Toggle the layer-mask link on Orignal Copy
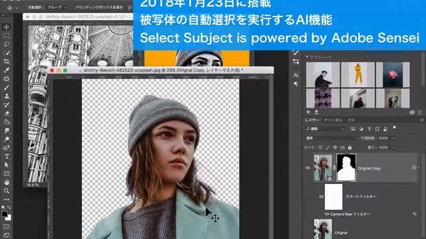This screenshot has width=426, height=239. click(x=334, y=168)
